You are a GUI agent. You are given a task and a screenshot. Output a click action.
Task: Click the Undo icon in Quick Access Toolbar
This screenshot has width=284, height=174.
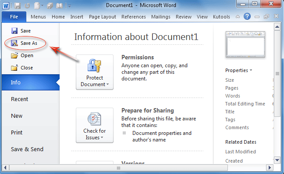(x=27, y=6)
